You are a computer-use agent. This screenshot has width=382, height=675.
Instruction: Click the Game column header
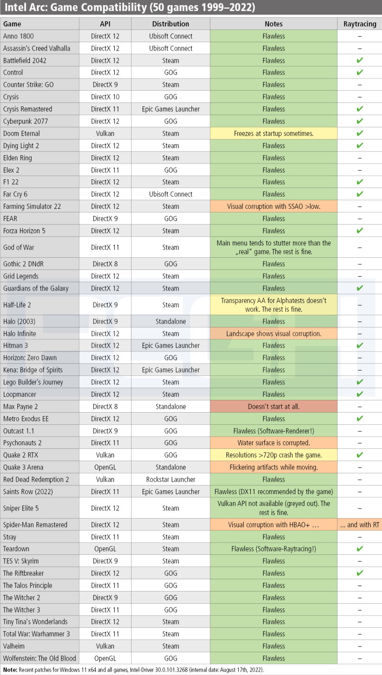[x=12, y=24]
